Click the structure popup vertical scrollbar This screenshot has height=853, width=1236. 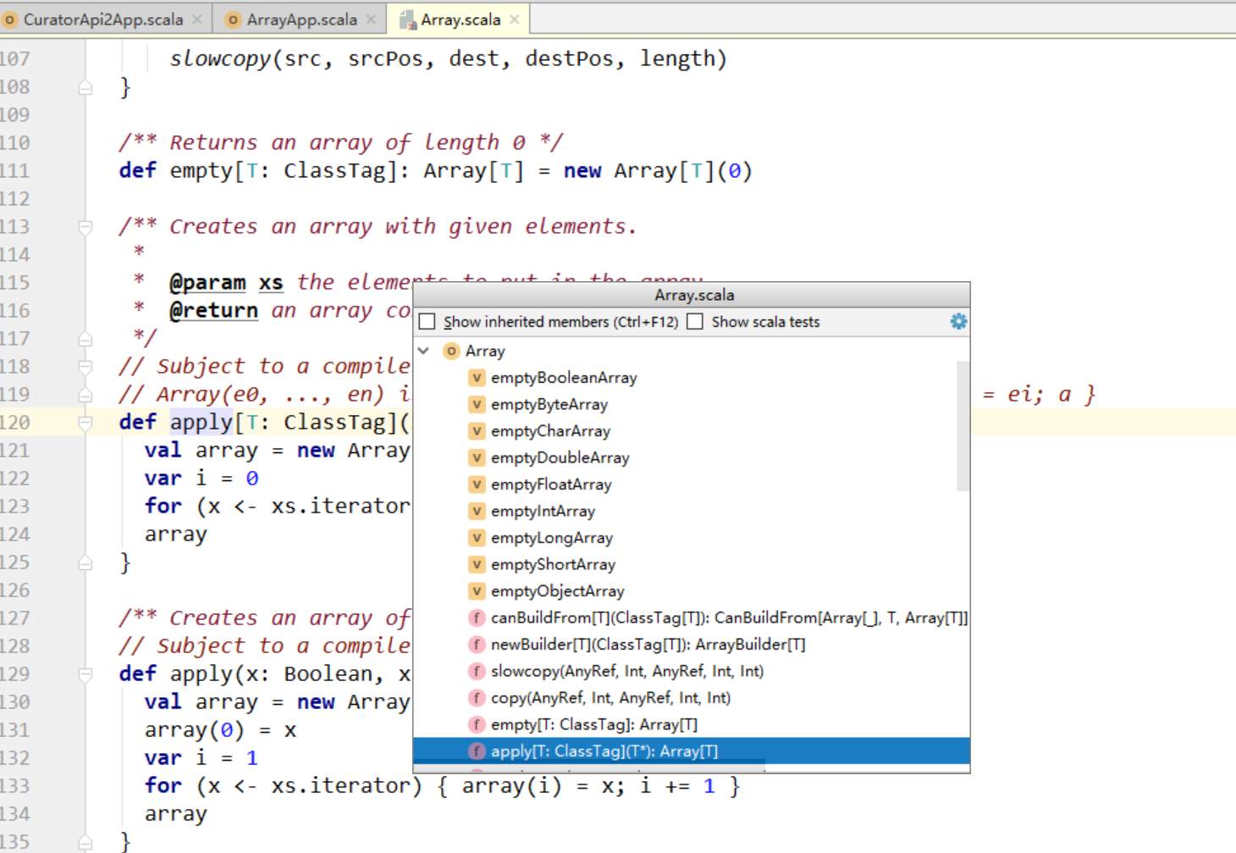point(963,426)
